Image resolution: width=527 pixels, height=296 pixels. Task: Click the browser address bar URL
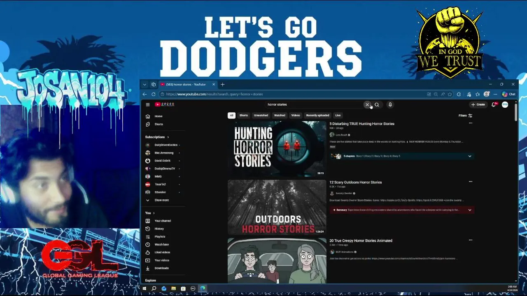(214, 94)
